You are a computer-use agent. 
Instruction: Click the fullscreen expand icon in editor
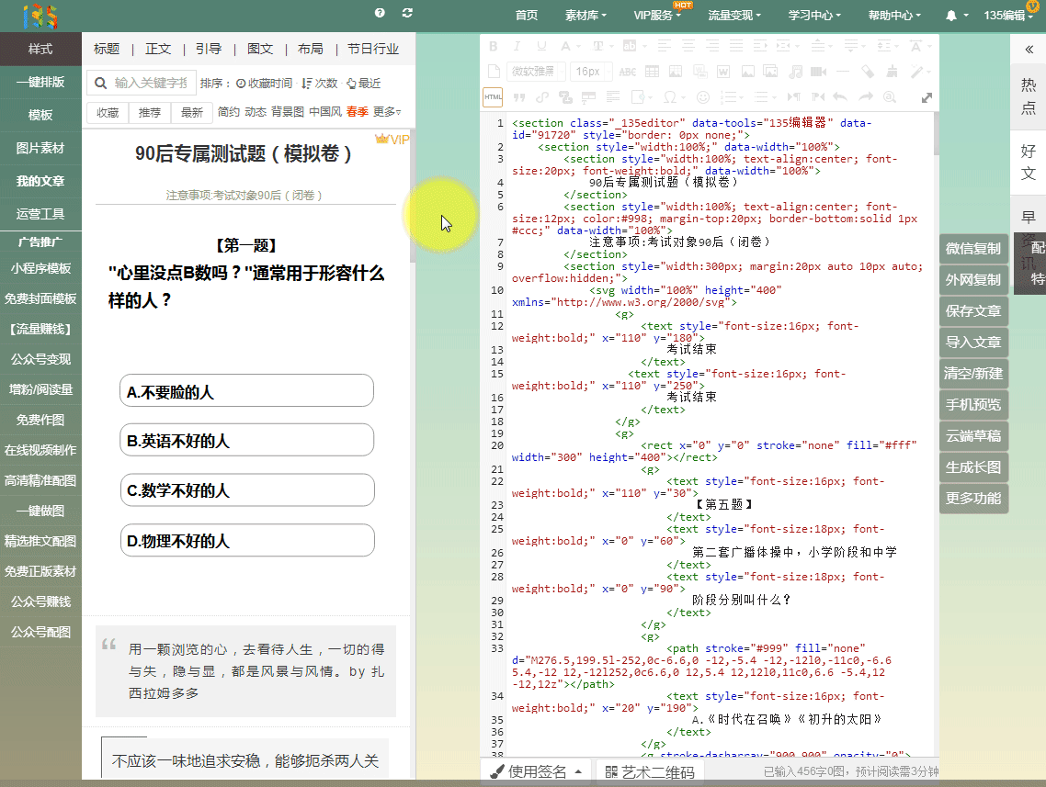pyautogui.click(x=927, y=97)
